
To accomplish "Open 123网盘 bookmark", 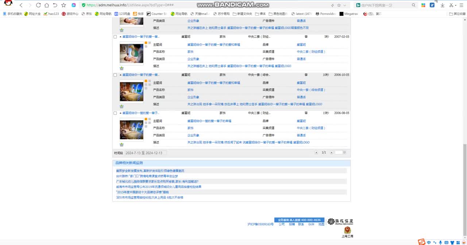I will 122,14.
